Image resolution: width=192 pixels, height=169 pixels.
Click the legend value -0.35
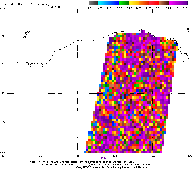(x=99, y=8)
